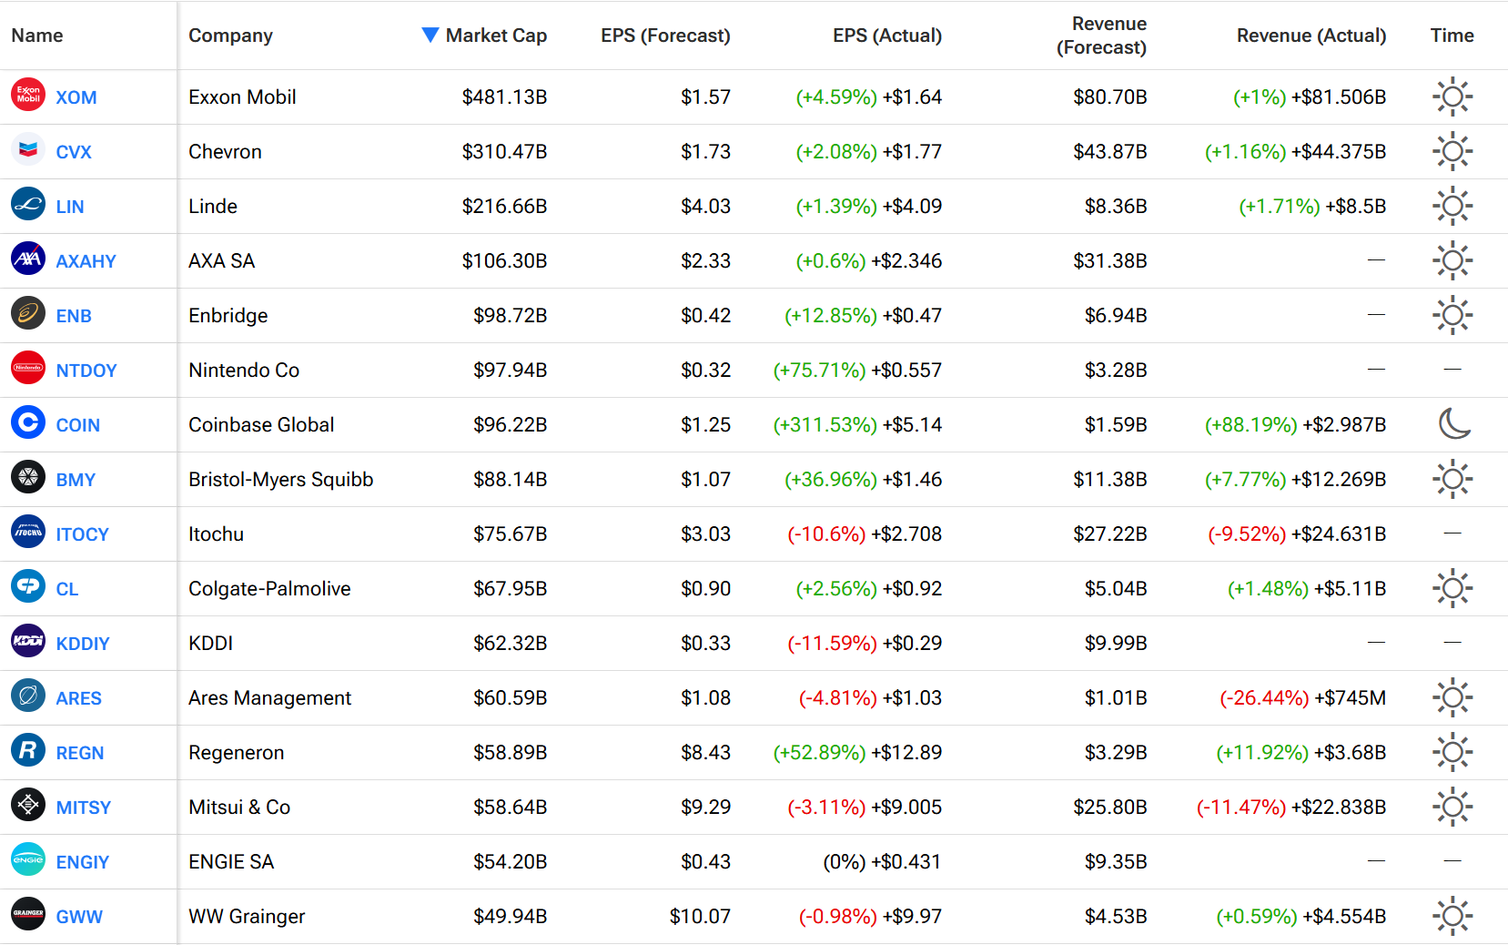Viewport: 1508px width, 945px height.
Task: Click the Linde logo icon
Action: pyautogui.click(x=28, y=204)
